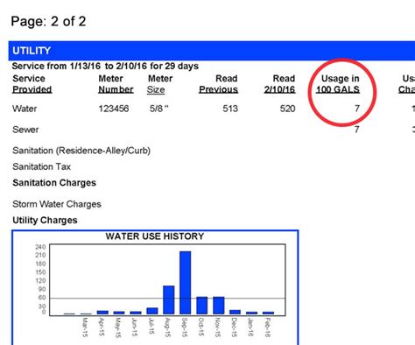This screenshot has width=415, height=345.
Task: Click the 120 y-axis label
Action: point(40,281)
